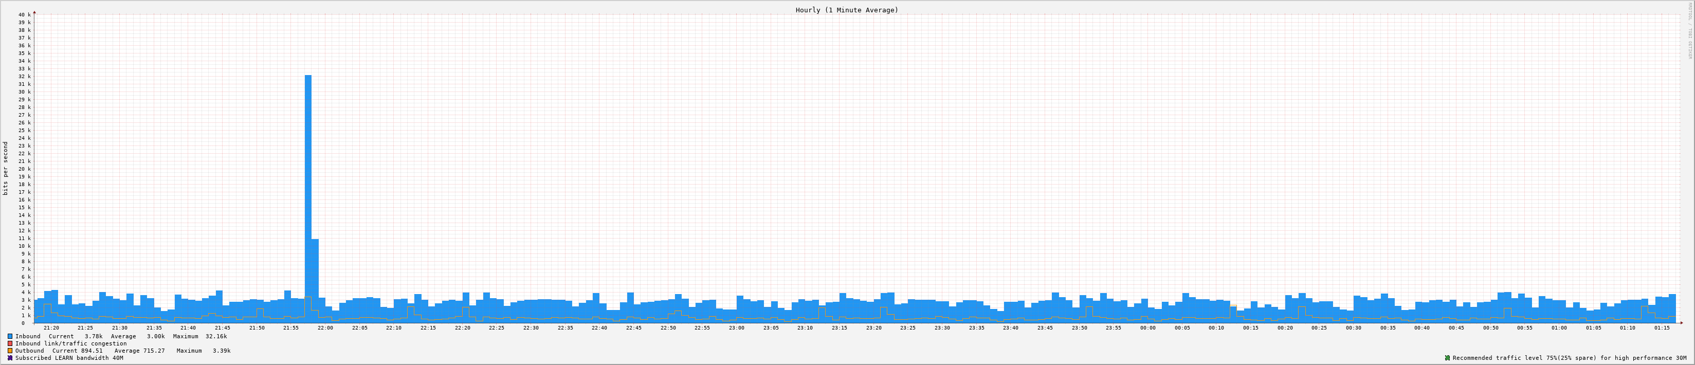Click 'Subscribed LEARN bandwidth 40M' legend text
1695x365 pixels.
69,358
